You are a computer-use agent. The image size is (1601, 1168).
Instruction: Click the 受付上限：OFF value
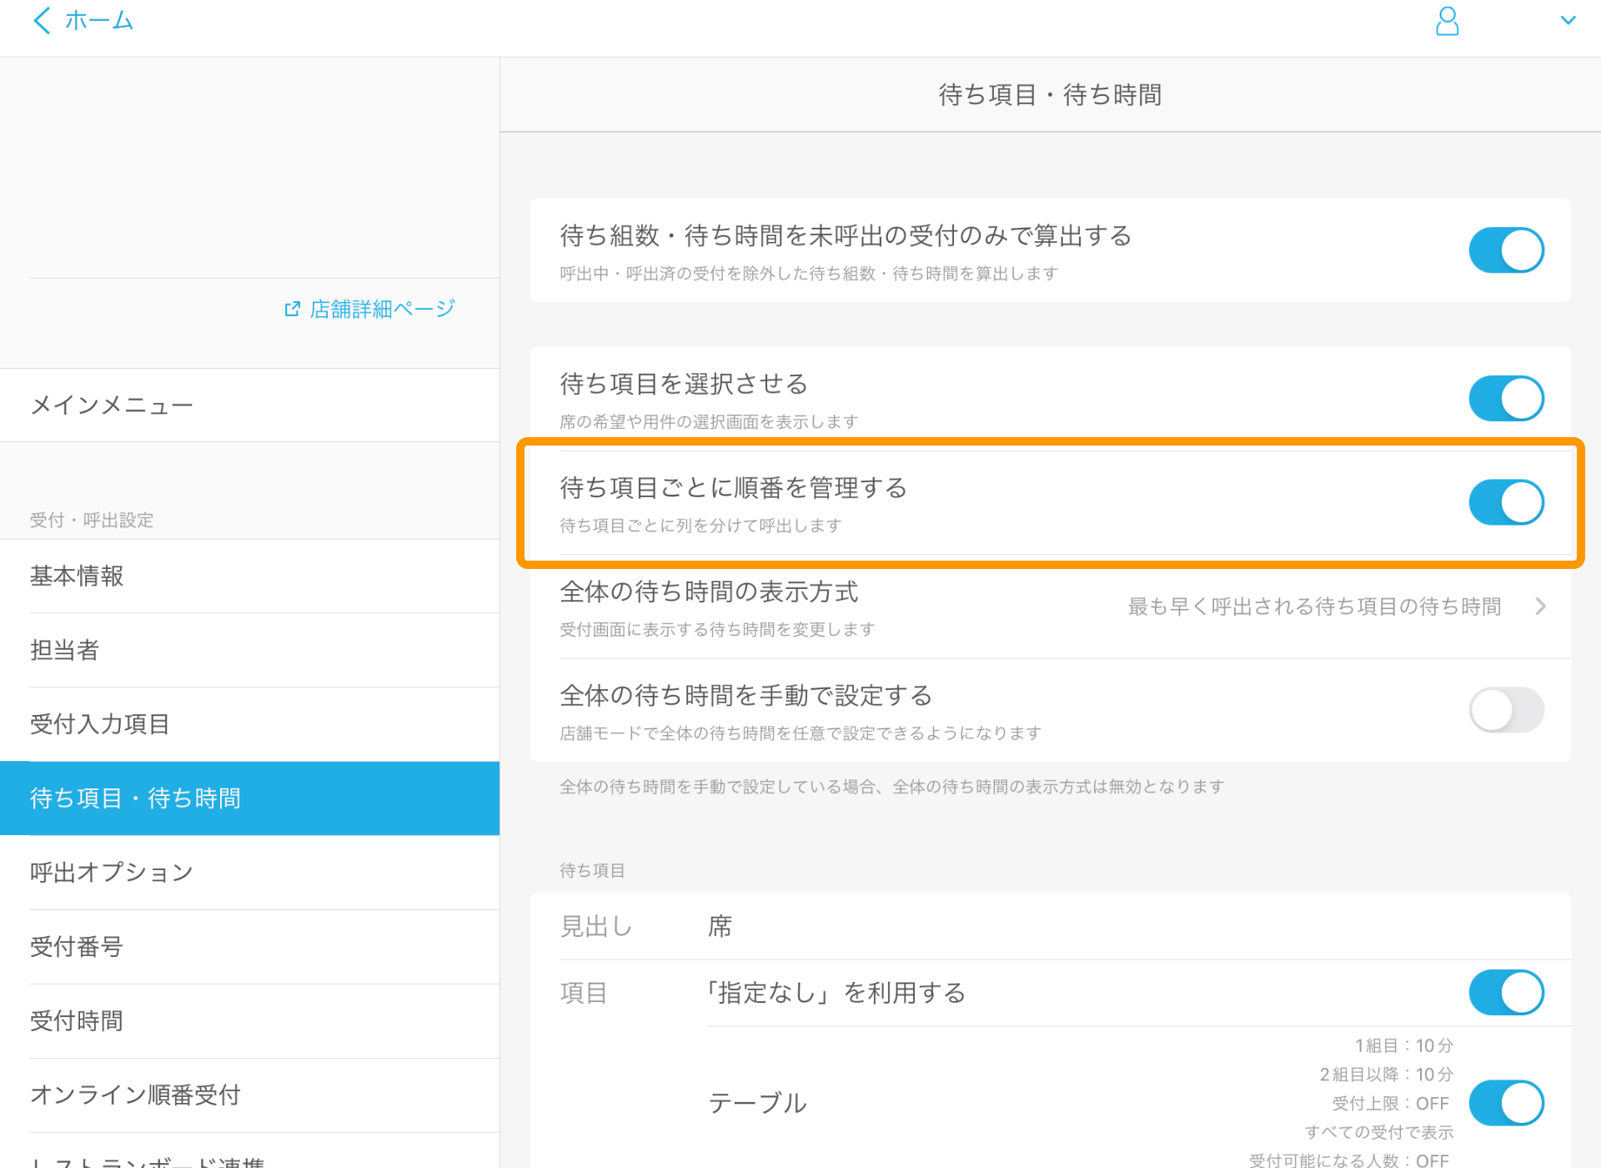pyautogui.click(x=1391, y=1104)
